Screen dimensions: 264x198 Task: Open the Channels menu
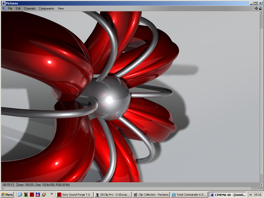[x=30, y=9]
